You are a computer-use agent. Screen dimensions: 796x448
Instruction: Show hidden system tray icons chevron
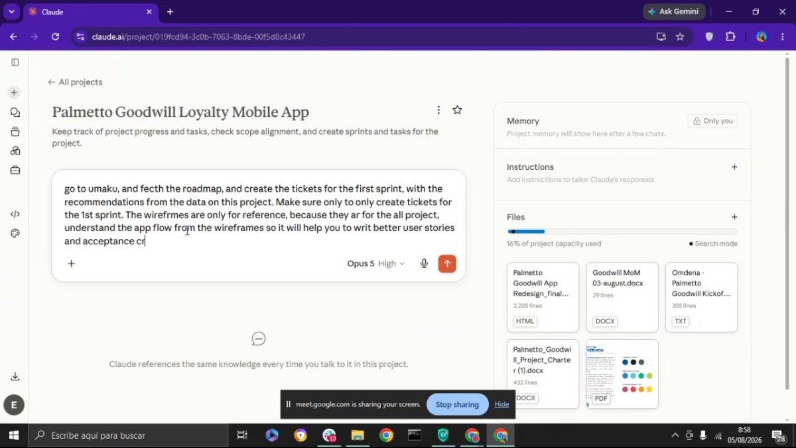click(675, 435)
